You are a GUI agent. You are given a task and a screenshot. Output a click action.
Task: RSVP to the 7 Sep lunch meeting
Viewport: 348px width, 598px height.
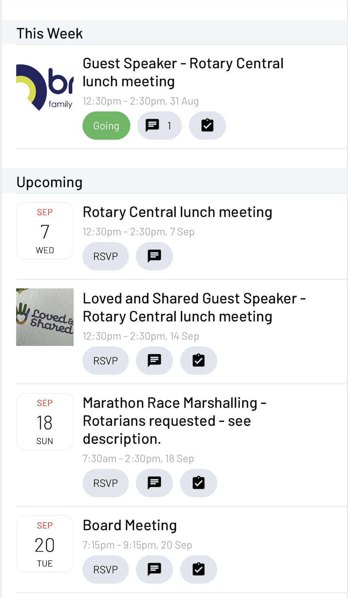tap(106, 256)
